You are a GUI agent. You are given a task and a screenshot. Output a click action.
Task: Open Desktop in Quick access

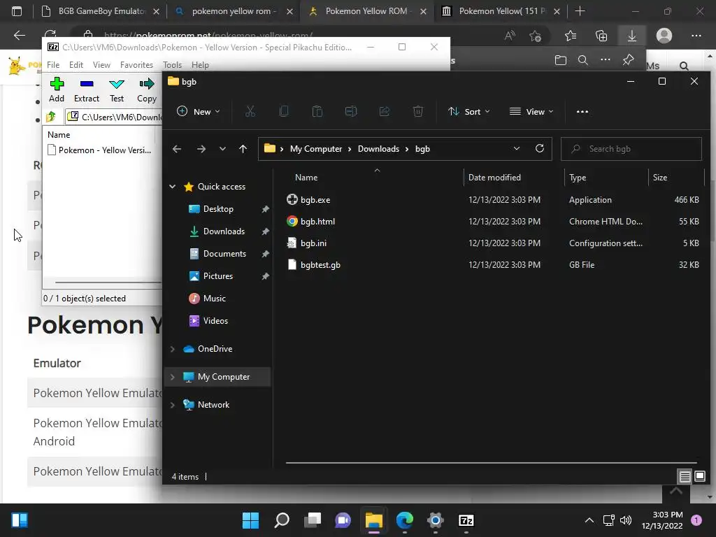(218, 208)
